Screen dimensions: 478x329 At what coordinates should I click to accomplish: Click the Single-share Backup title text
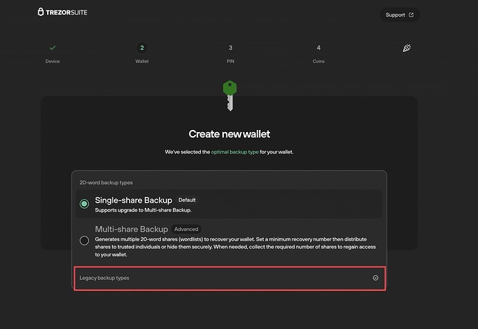(134, 200)
